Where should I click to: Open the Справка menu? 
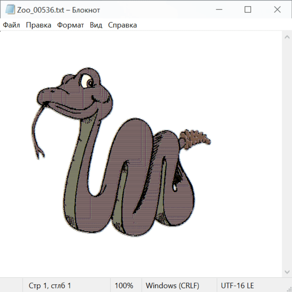pyautogui.click(x=122, y=25)
